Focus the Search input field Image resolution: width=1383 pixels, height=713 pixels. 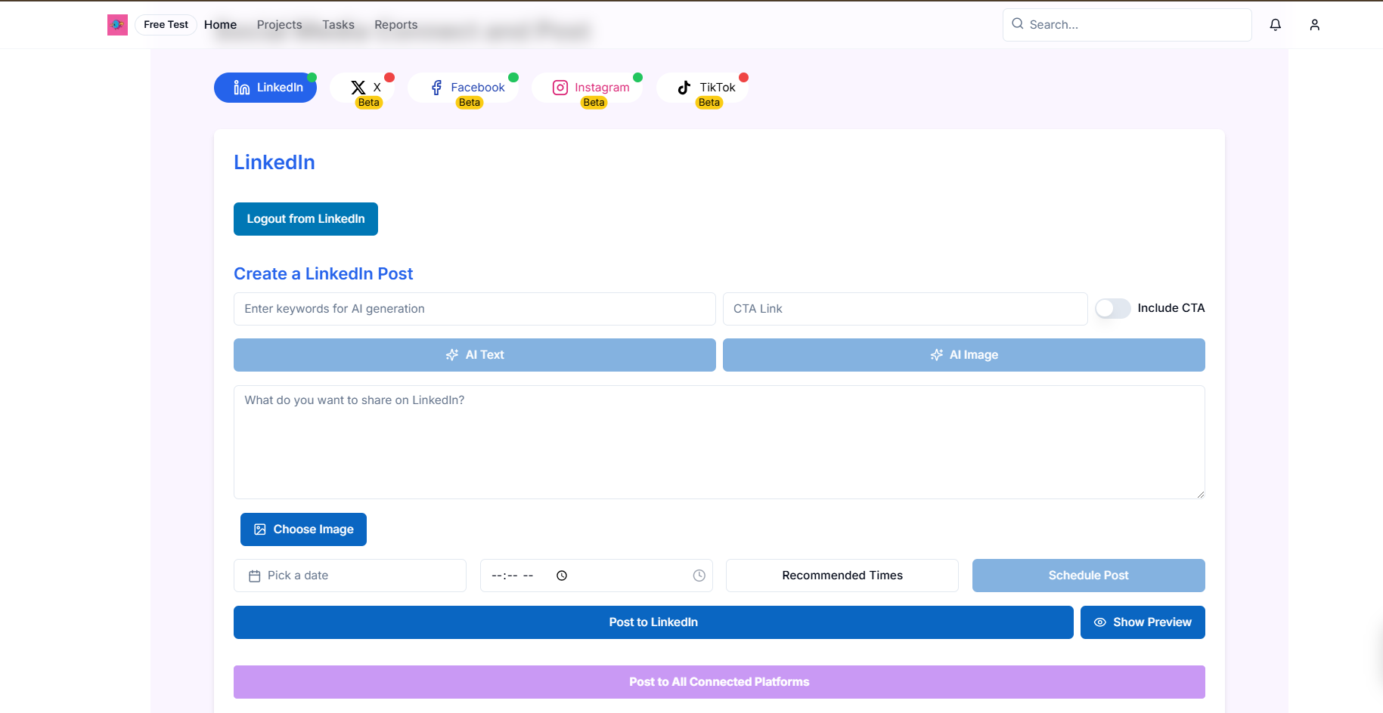[x=1127, y=25]
